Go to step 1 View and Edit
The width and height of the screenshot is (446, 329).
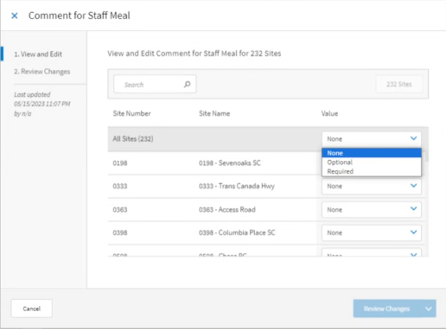pyautogui.click(x=38, y=54)
